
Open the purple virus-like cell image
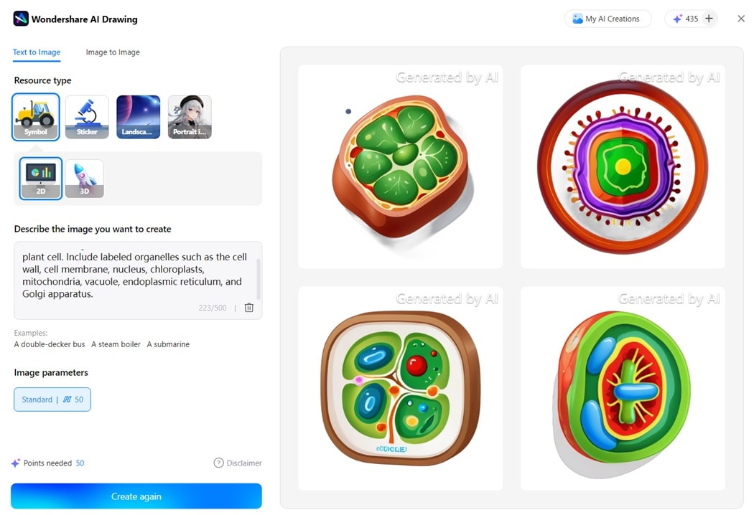pyautogui.click(x=623, y=166)
